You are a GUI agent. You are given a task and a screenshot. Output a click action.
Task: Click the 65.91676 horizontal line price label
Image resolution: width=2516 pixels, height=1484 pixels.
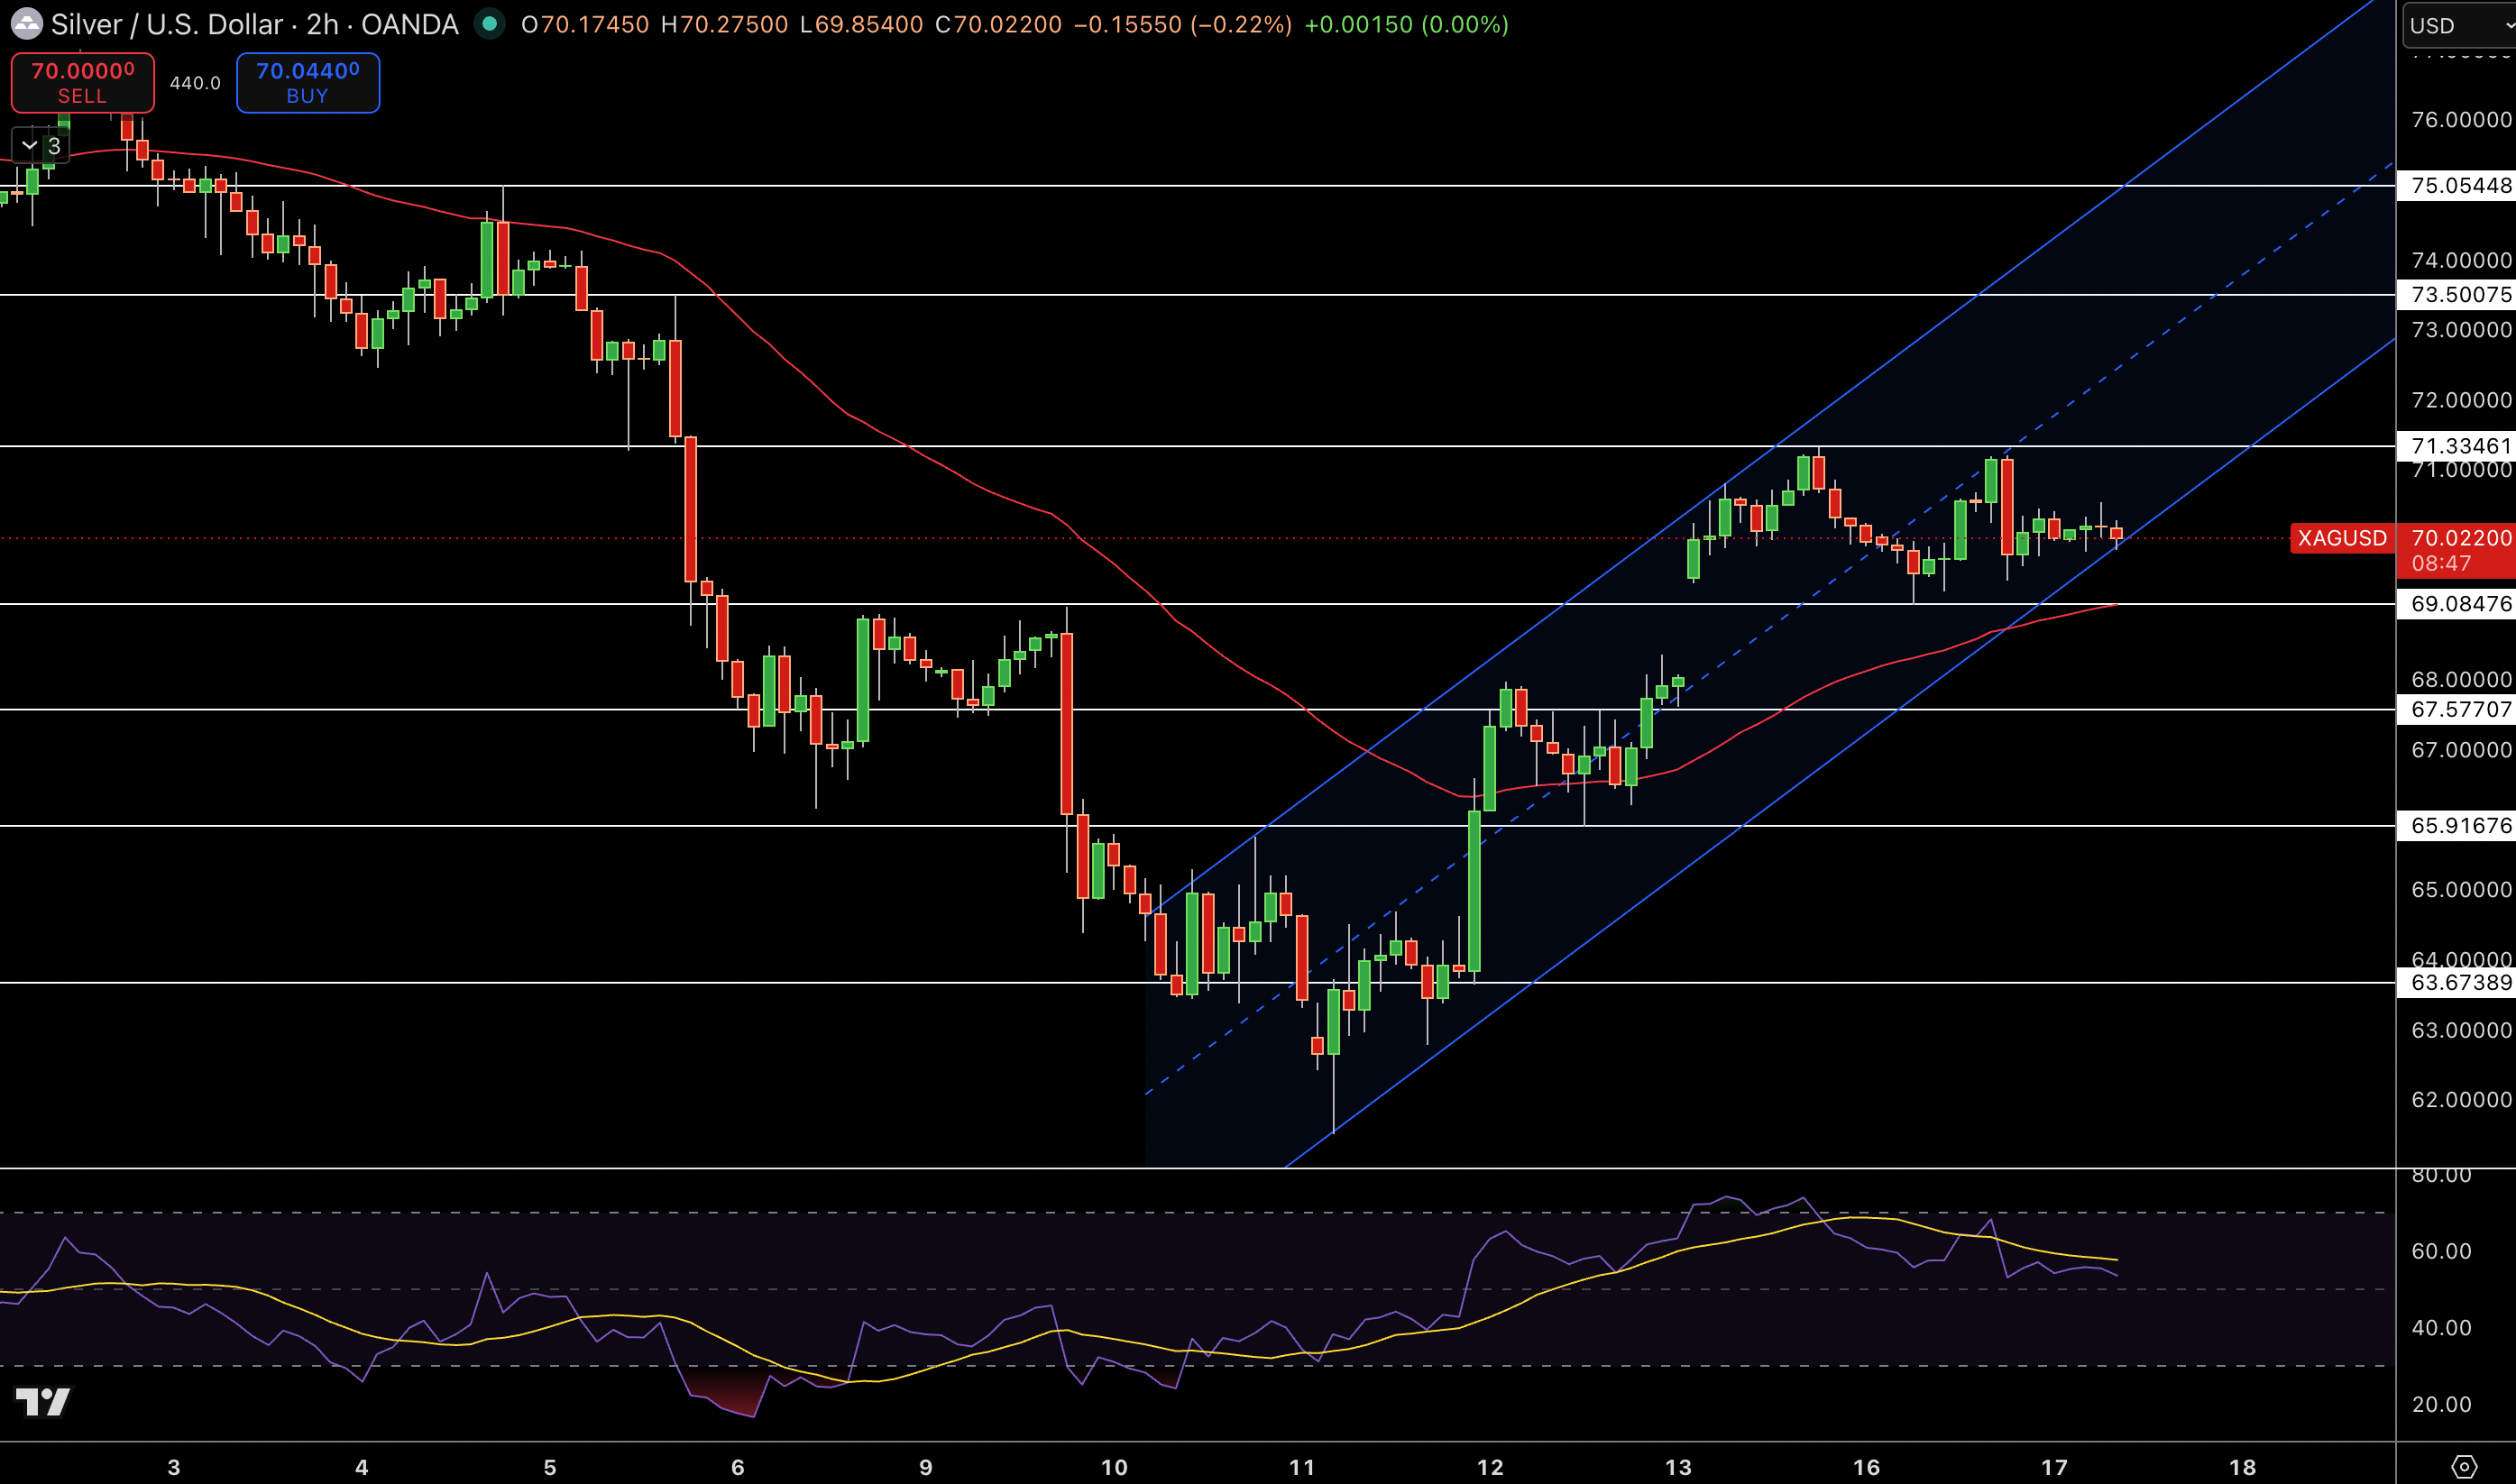pyautogui.click(x=2456, y=826)
